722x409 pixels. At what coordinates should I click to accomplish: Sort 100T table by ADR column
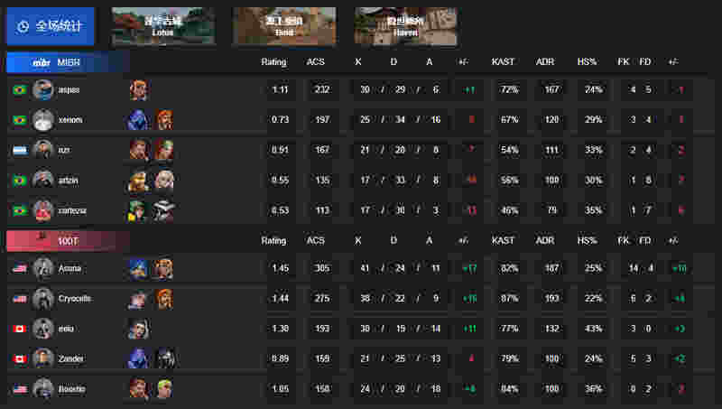545,240
